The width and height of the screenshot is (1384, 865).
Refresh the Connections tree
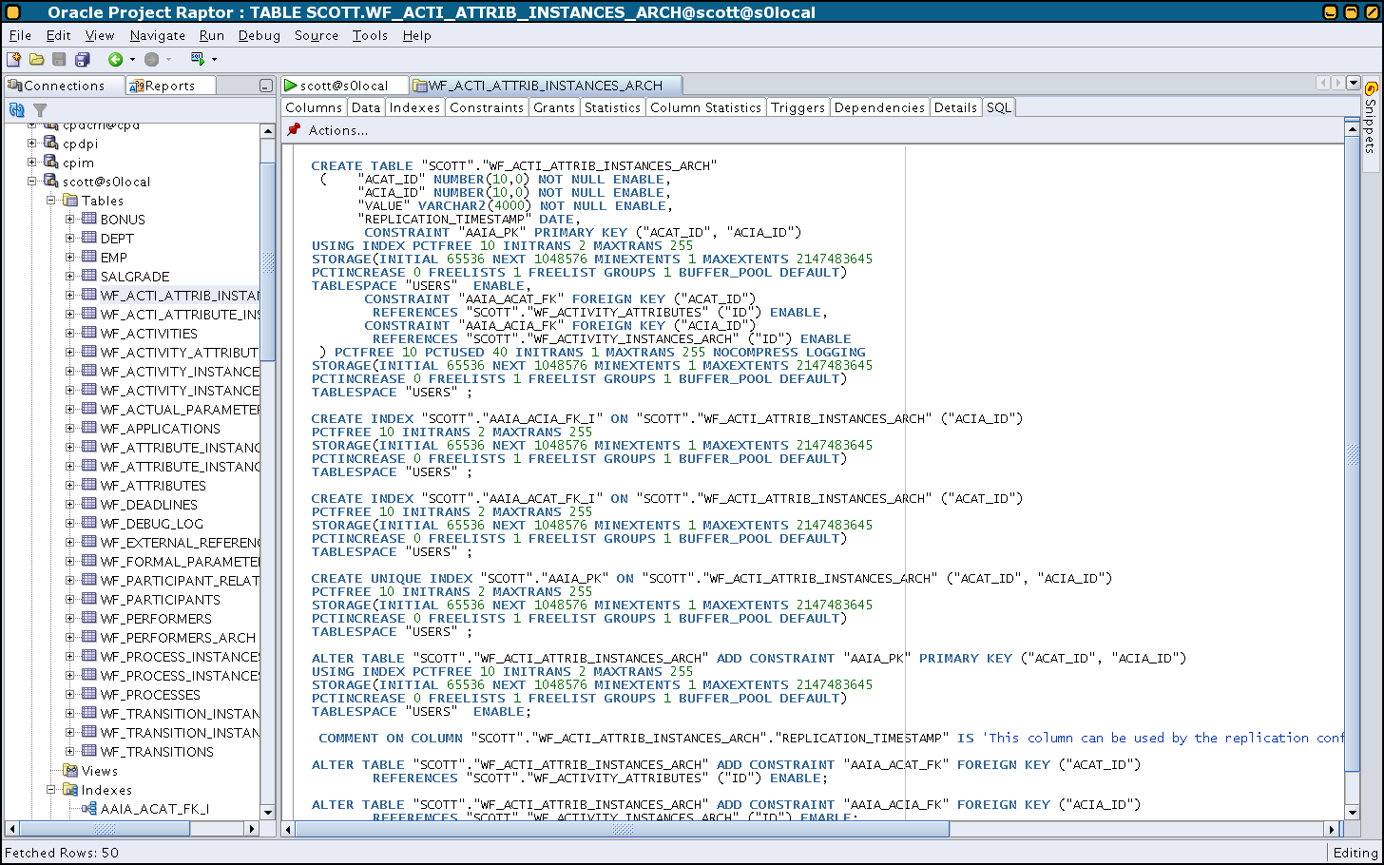tap(16, 110)
